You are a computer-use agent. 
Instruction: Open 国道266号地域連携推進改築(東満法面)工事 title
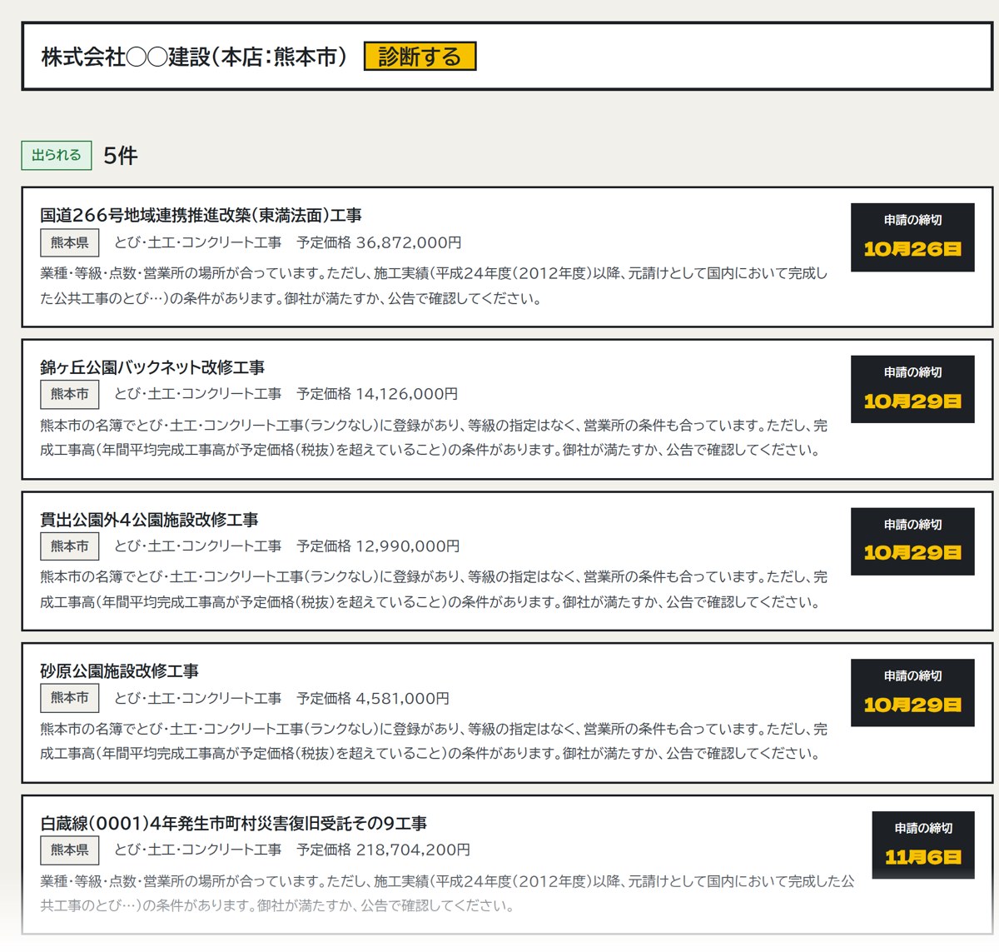(x=201, y=215)
